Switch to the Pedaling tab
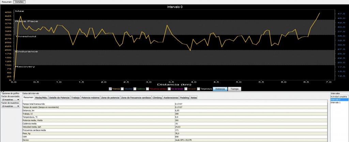Viewport: 349px width, 142px height. [184, 97]
